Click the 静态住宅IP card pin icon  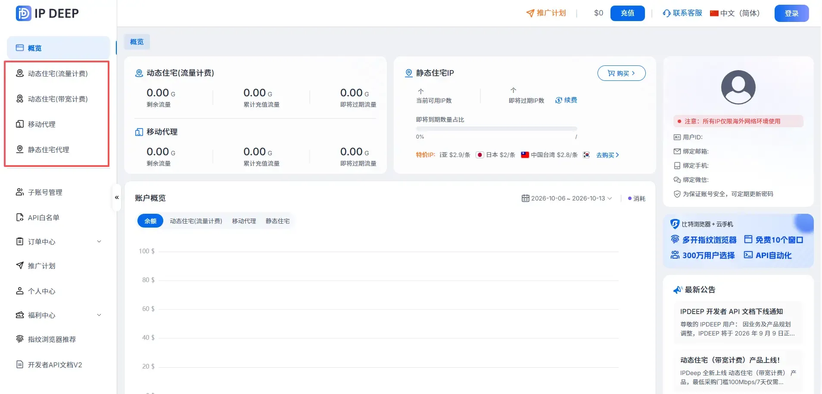409,73
